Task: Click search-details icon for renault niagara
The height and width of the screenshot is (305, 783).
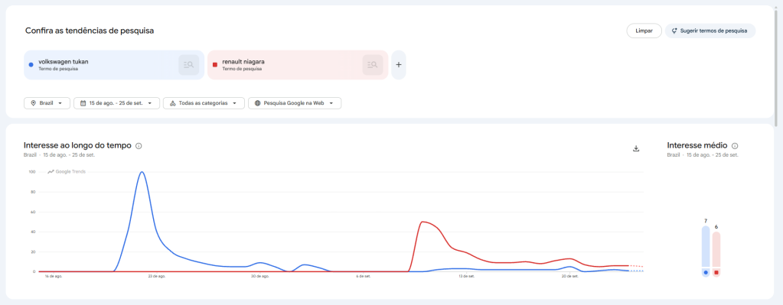Action: (373, 65)
